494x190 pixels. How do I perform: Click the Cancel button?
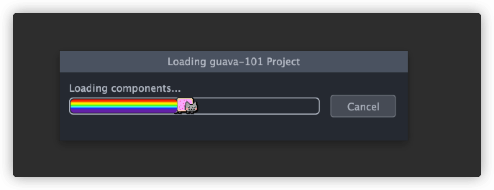363,106
